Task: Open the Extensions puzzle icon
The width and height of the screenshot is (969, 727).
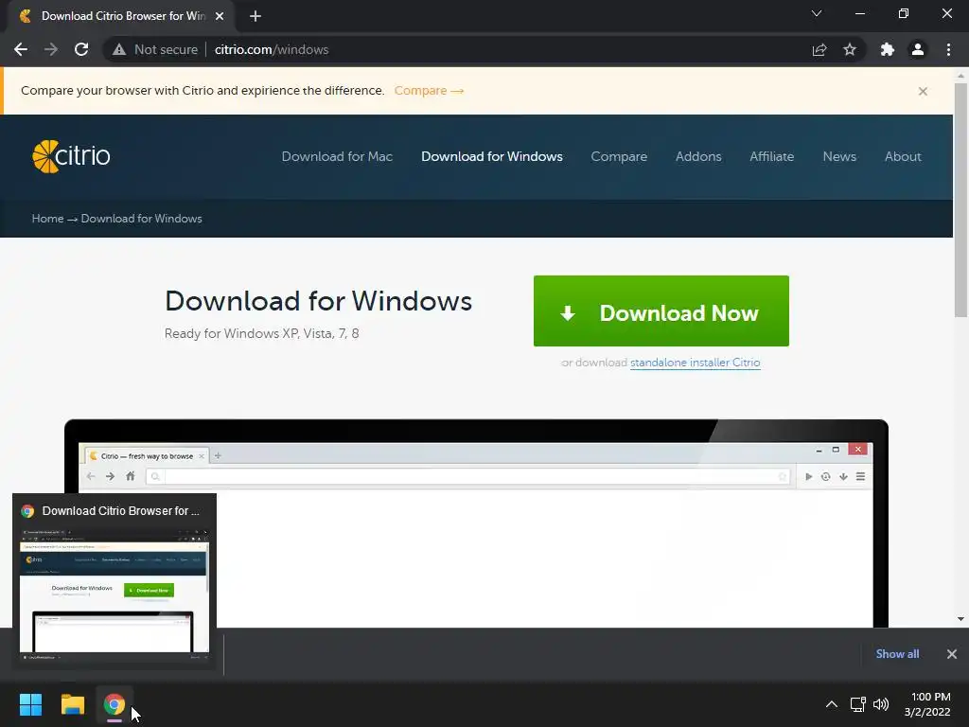Action: point(888,49)
